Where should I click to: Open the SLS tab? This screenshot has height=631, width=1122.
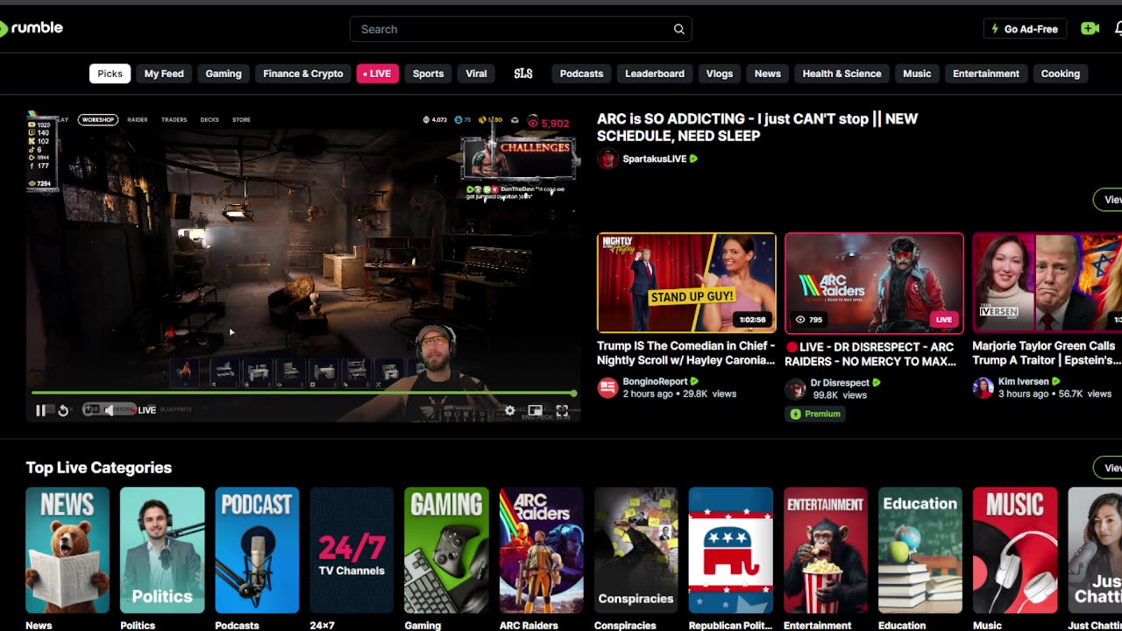point(523,74)
